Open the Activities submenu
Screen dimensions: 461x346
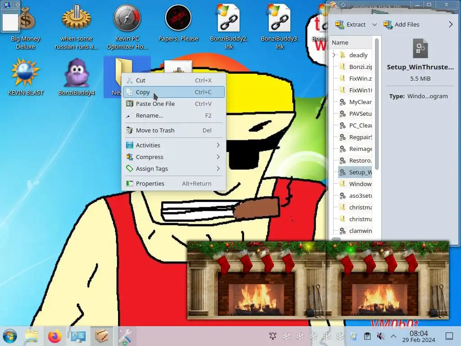(x=173, y=145)
